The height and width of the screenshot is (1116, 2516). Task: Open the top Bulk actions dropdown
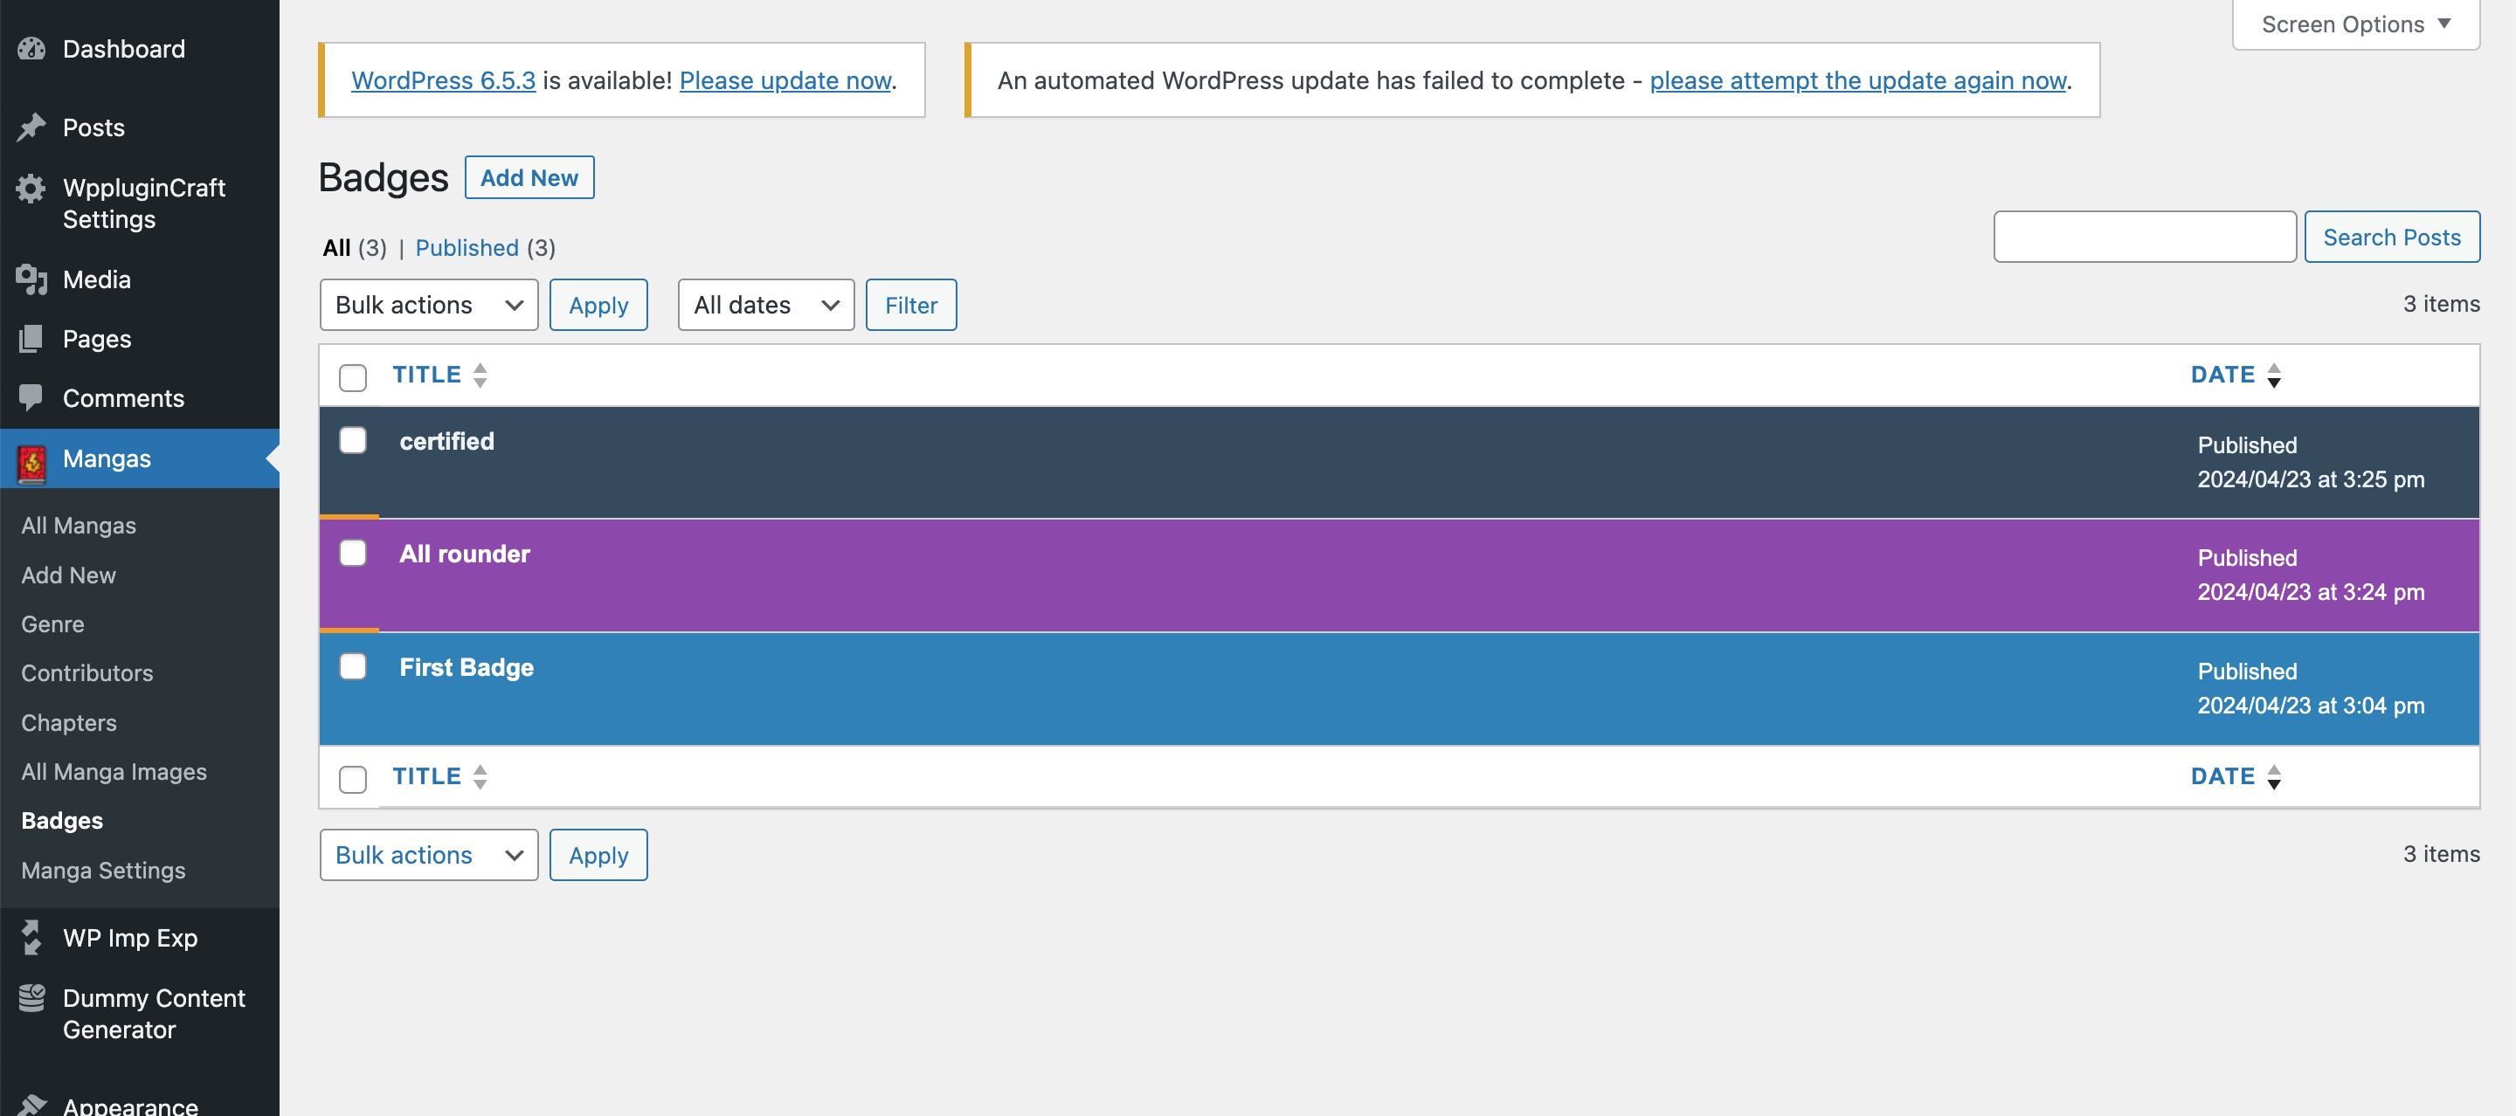pos(429,305)
